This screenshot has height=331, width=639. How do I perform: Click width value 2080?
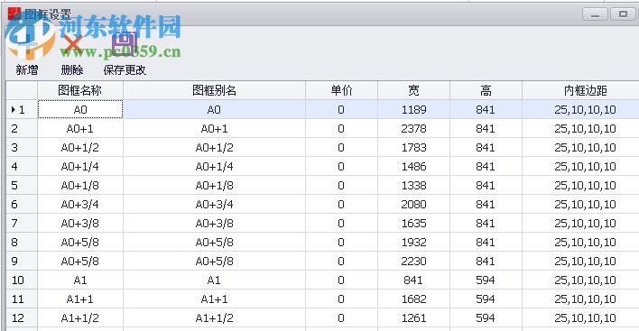413,205
